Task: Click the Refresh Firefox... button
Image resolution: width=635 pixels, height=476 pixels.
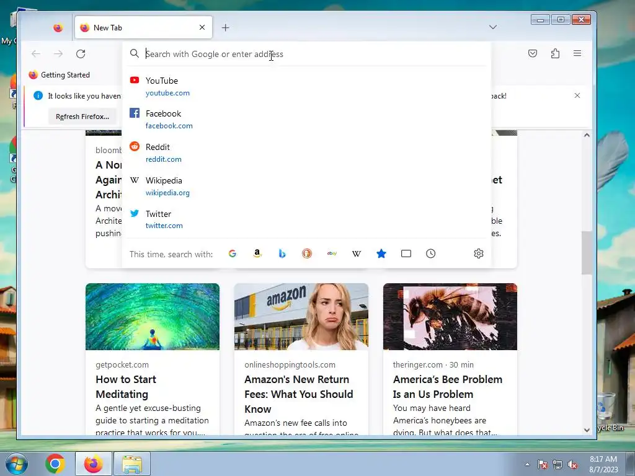Action: coord(82,117)
